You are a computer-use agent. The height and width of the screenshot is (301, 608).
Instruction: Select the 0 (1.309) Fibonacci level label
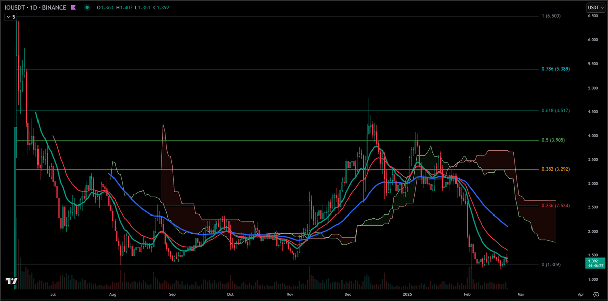pos(551,265)
